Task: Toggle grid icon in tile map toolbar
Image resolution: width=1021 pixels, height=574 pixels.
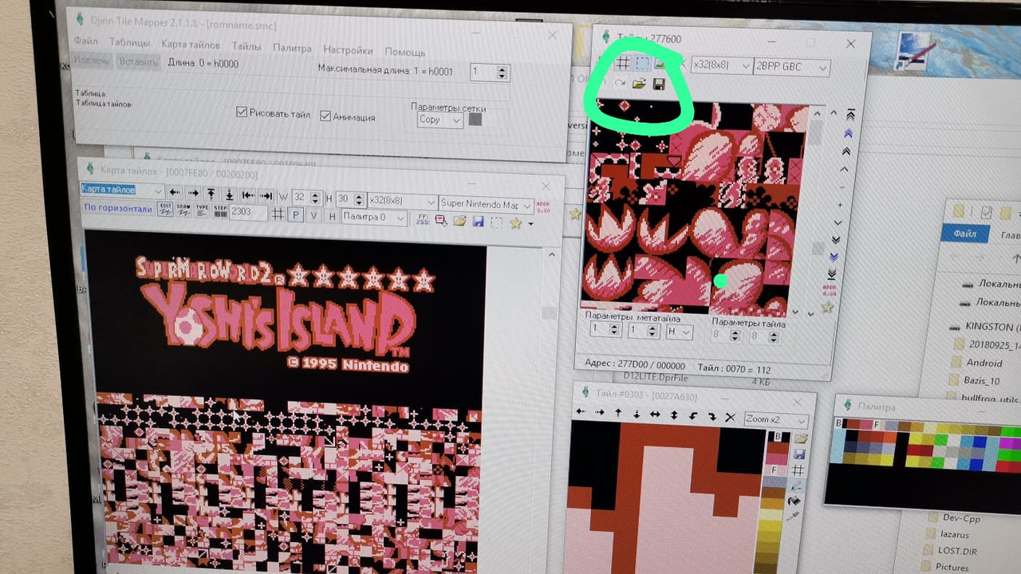Action: (x=278, y=213)
